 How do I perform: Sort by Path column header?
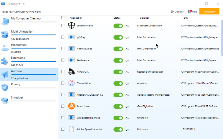pos(185,18)
